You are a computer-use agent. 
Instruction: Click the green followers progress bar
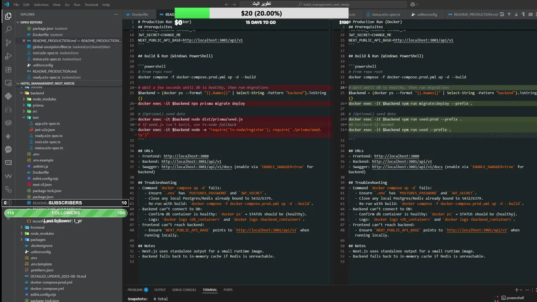click(x=65, y=213)
